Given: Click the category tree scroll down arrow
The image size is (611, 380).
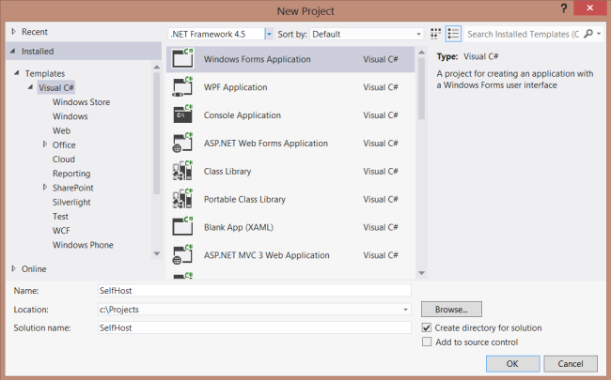Looking at the screenshot, I should coord(157,254).
